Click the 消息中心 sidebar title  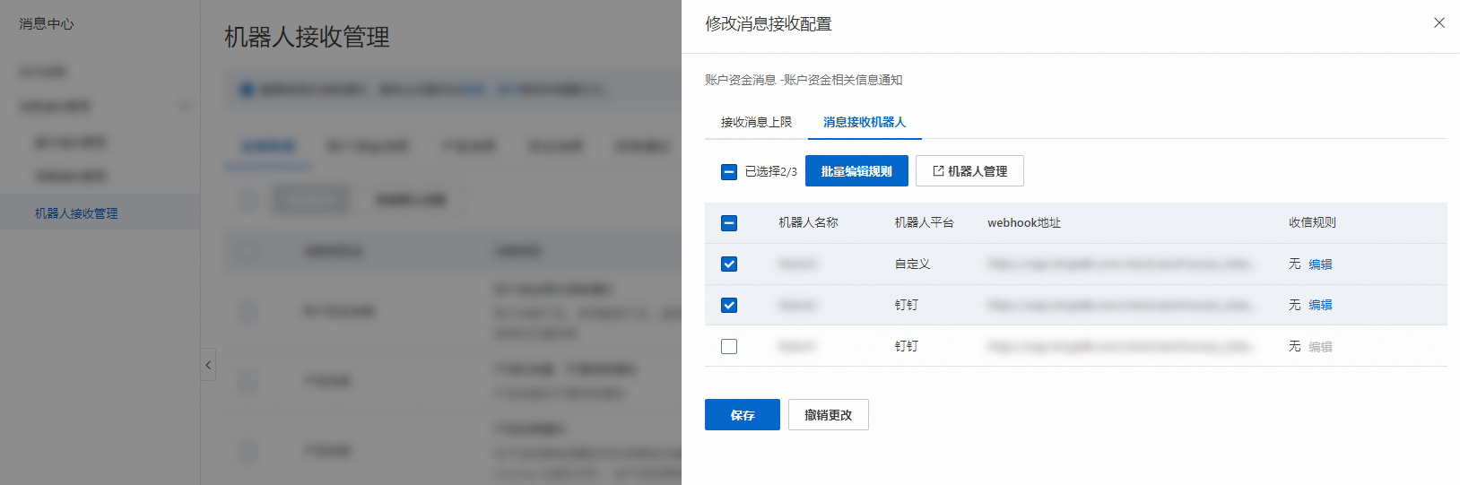(x=47, y=24)
